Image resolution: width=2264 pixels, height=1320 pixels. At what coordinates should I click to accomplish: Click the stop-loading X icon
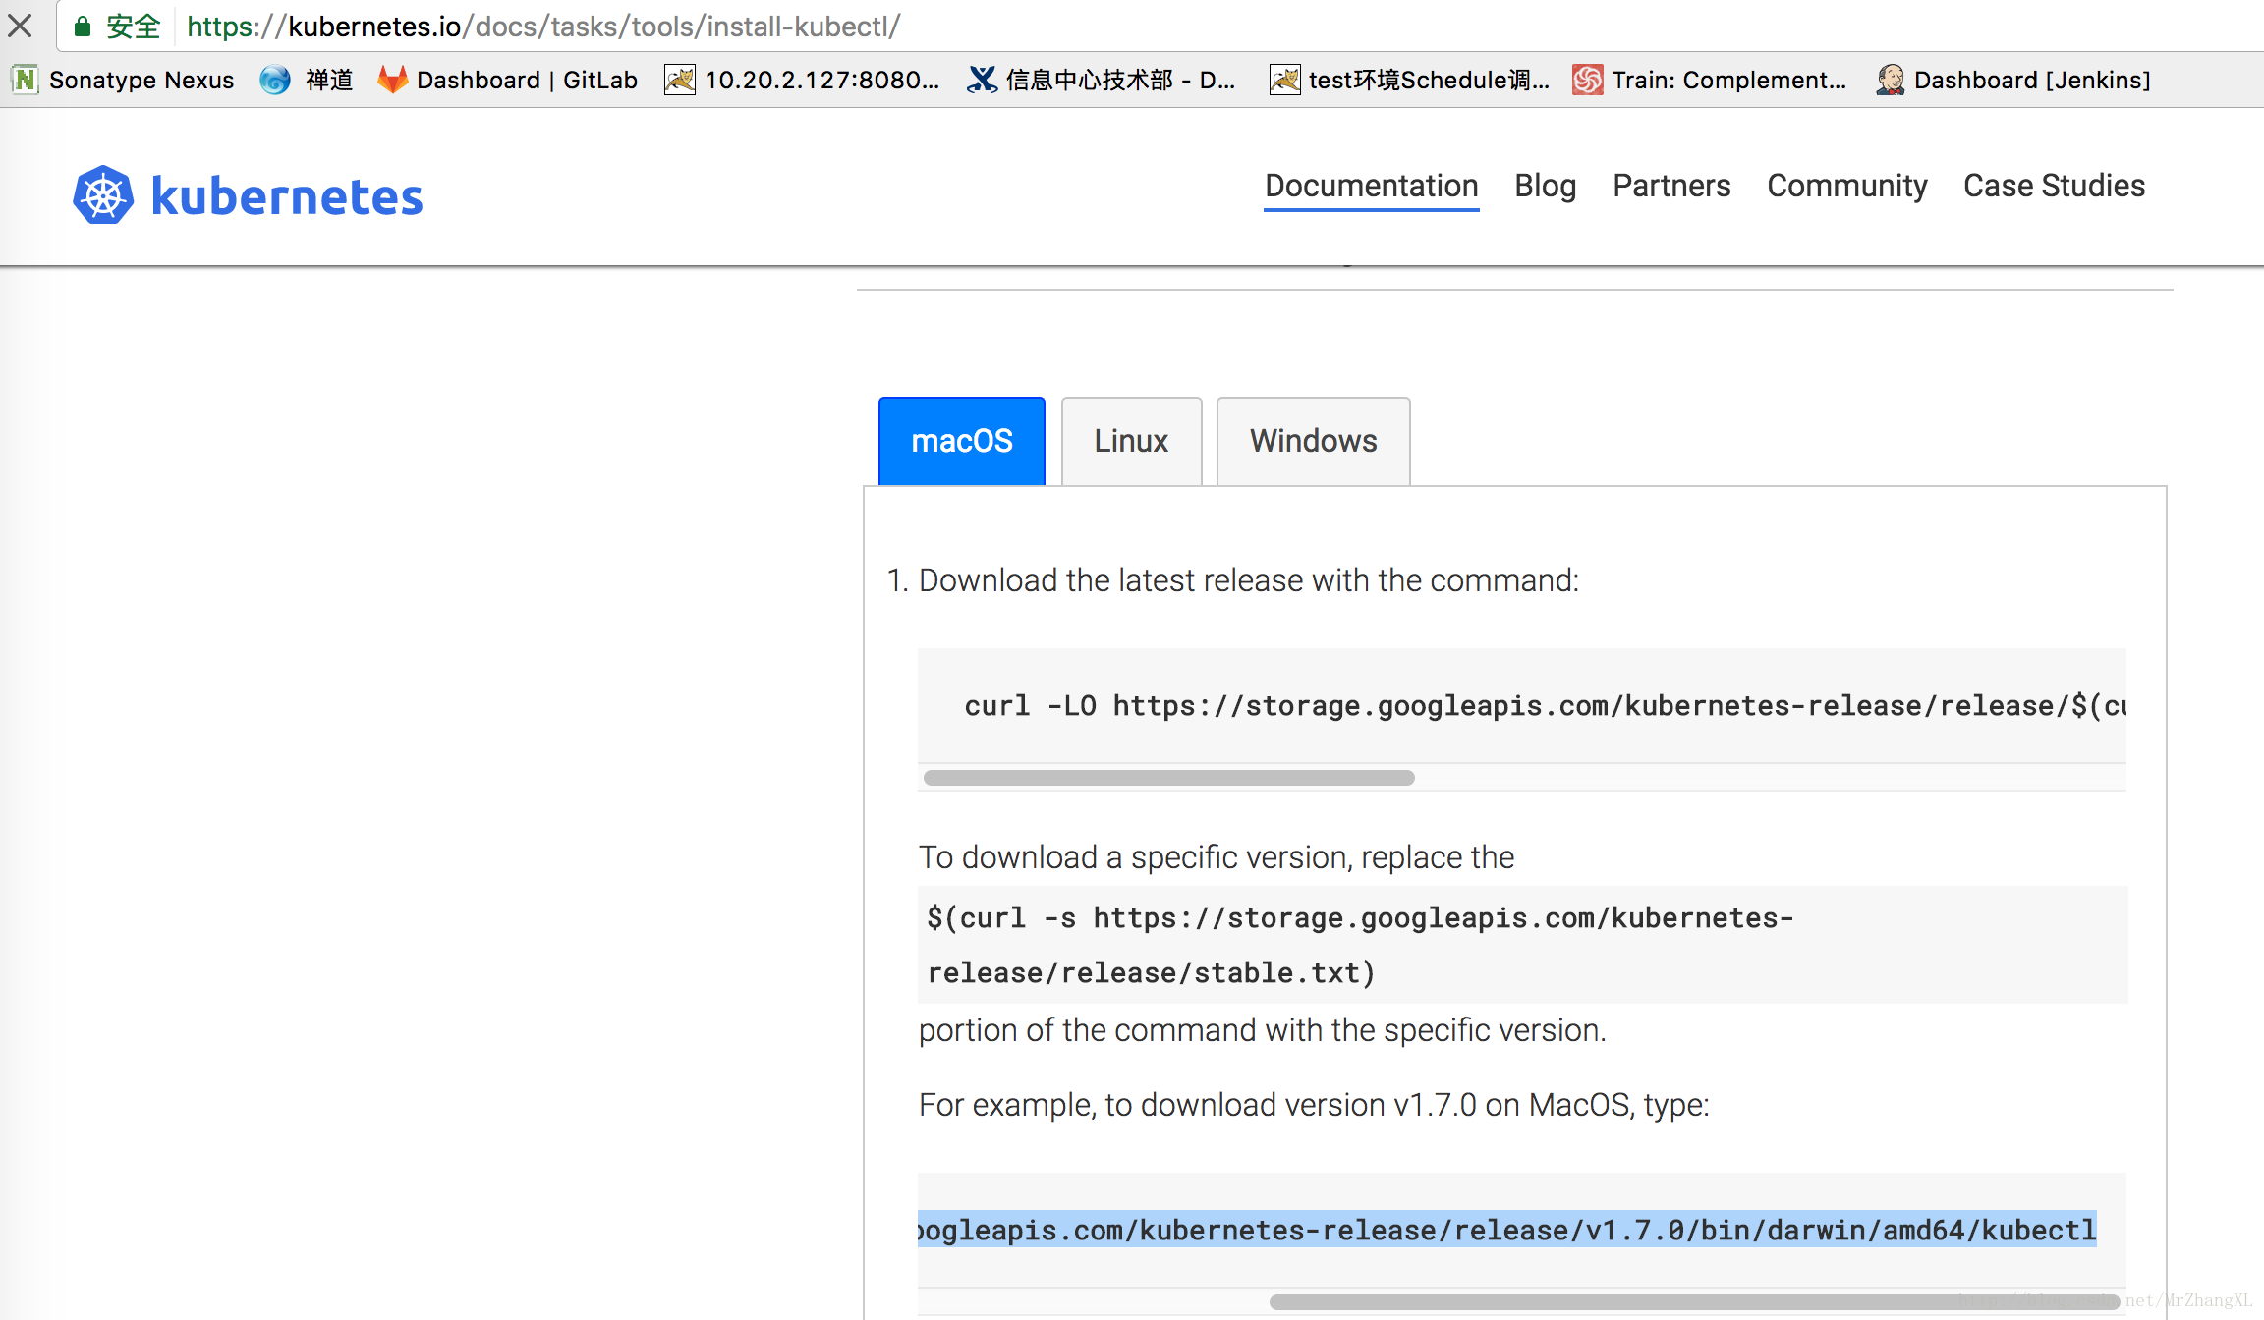pos(20,26)
